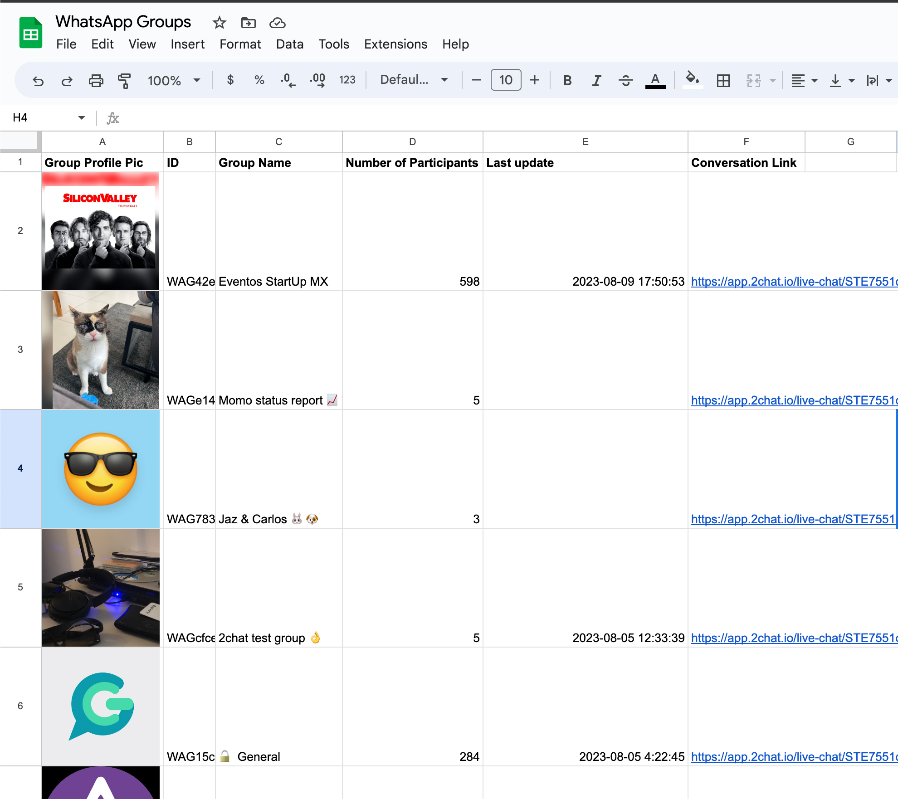898x799 pixels.
Task: Open more number formats (123)
Action: (347, 80)
